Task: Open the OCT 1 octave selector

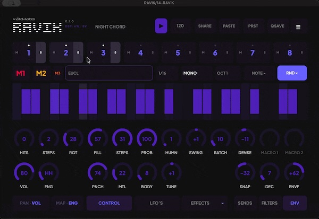Action: click(222, 73)
